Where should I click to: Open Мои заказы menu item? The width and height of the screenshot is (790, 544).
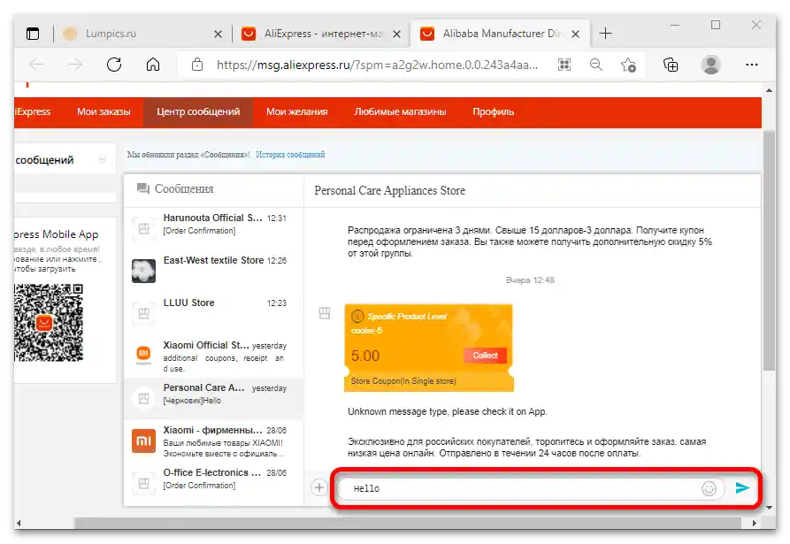pos(104,111)
